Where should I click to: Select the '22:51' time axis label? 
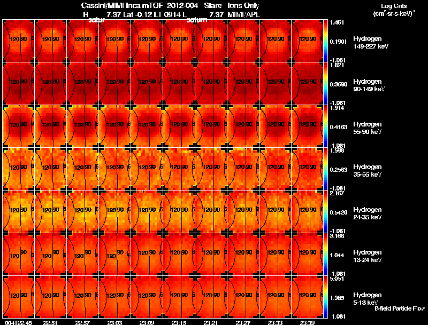click(x=50, y=323)
